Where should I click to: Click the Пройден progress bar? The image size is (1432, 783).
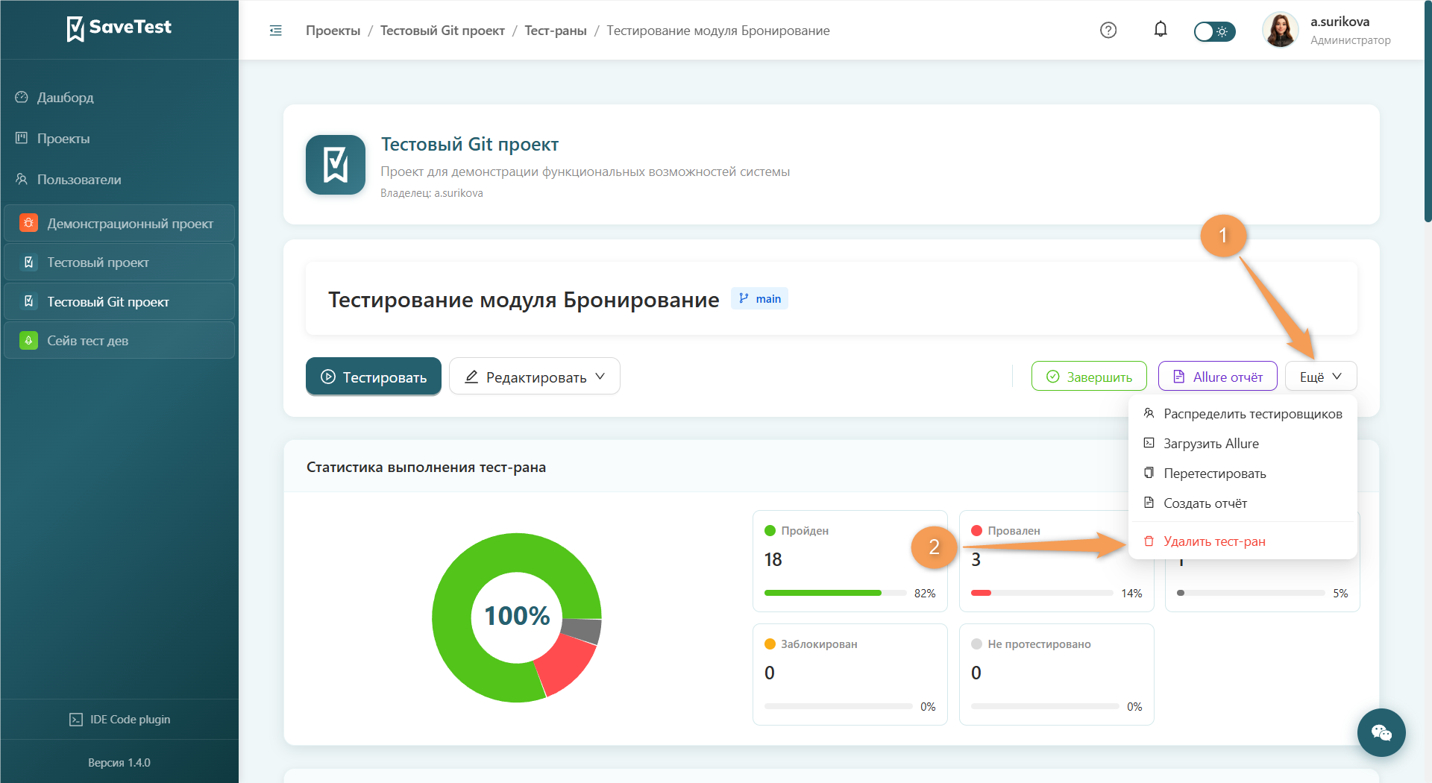[835, 593]
